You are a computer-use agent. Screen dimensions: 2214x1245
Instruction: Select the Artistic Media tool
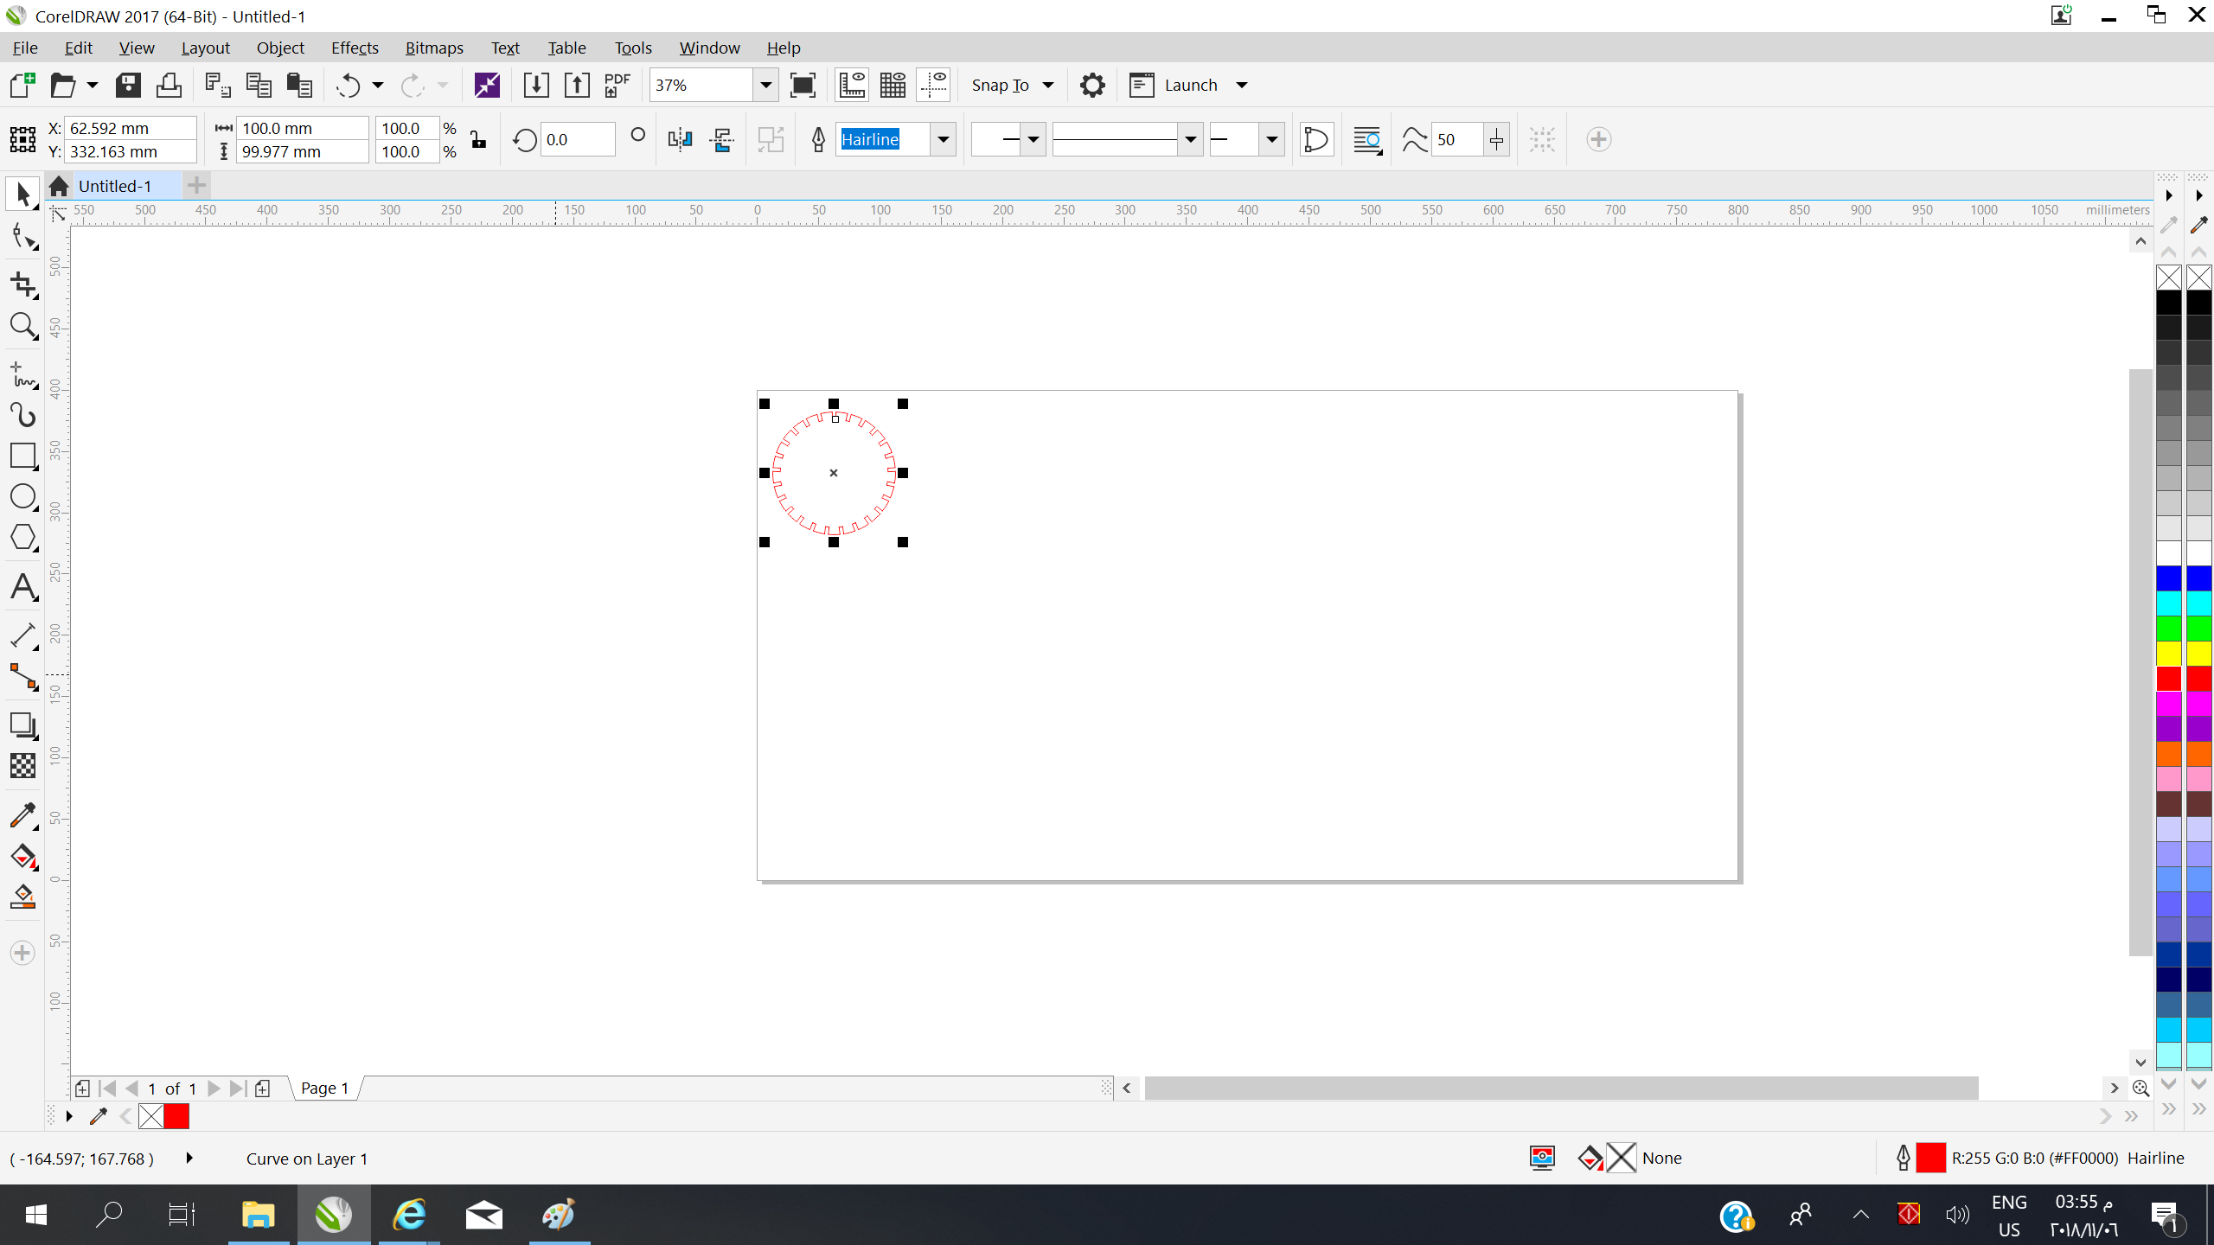[22, 415]
